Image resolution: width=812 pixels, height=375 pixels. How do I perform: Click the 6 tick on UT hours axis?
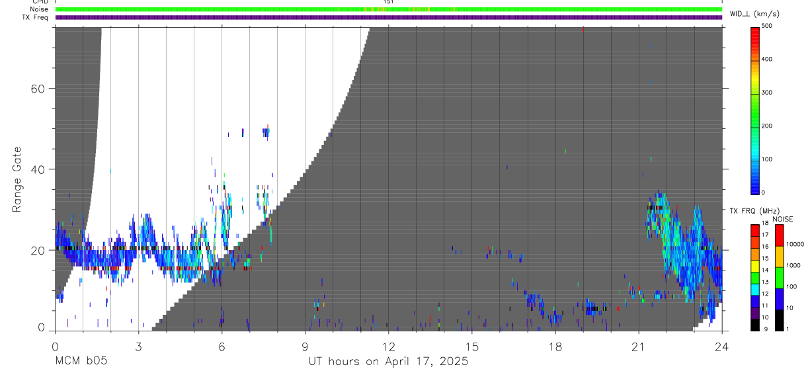click(222, 347)
